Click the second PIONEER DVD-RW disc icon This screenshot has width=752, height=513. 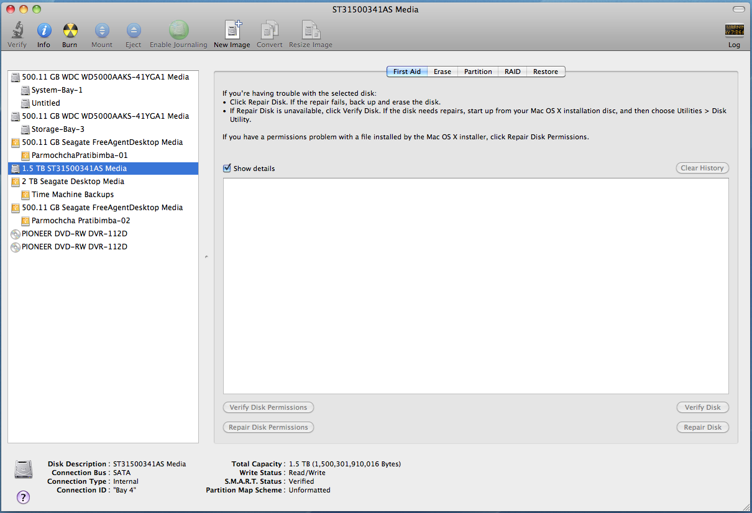pyautogui.click(x=16, y=247)
